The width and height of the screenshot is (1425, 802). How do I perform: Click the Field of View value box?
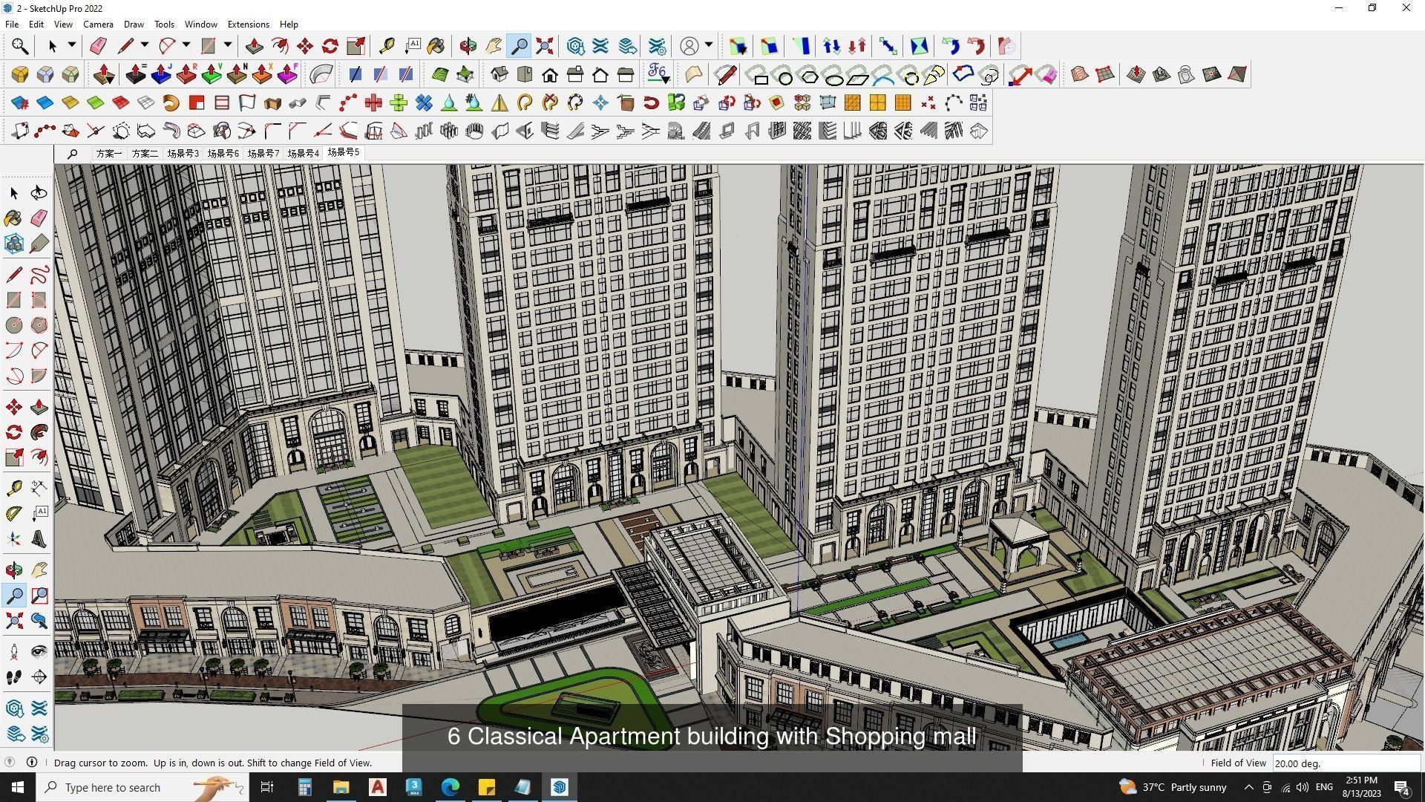click(1346, 763)
